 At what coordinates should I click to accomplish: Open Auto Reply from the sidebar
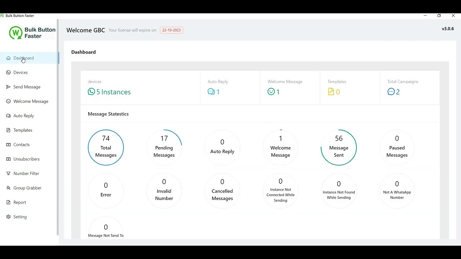pos(29,115)
